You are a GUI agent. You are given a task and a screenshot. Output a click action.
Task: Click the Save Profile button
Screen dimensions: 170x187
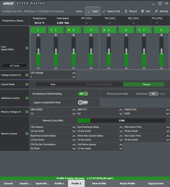pos(99,183)
